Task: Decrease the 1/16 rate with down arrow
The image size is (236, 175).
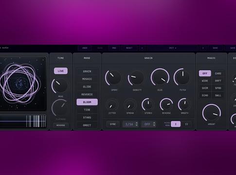Action: point(137,125)
